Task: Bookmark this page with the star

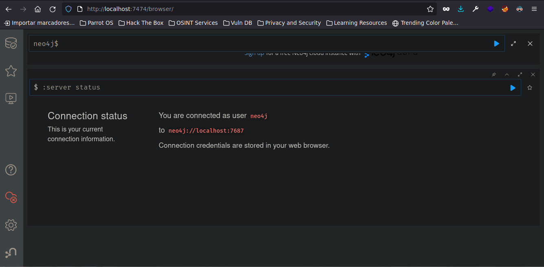Action: pos(430,9)
